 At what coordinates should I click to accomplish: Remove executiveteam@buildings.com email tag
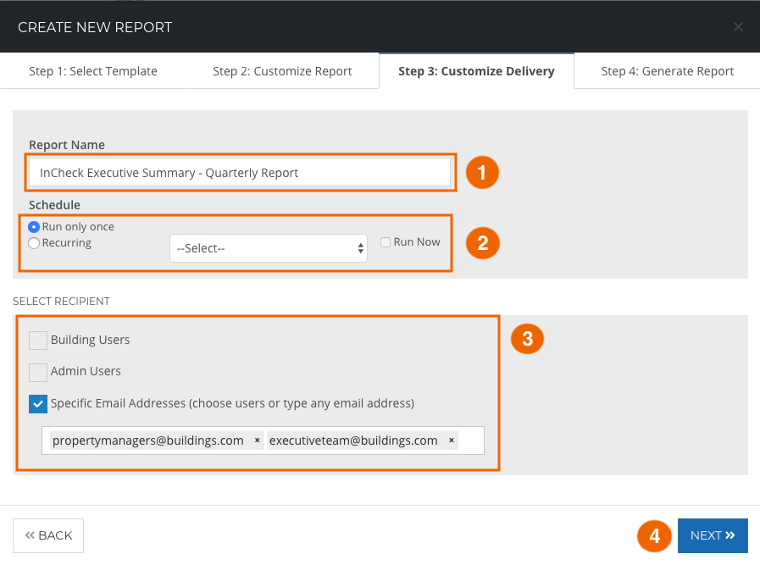452,440
